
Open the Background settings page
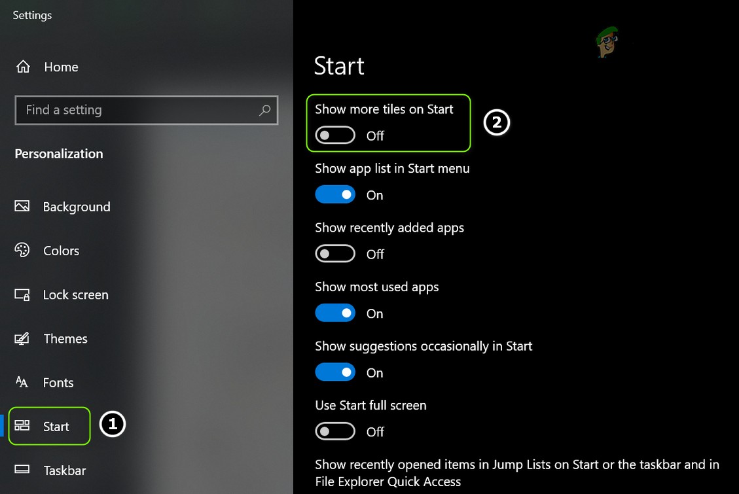point(76,206)
